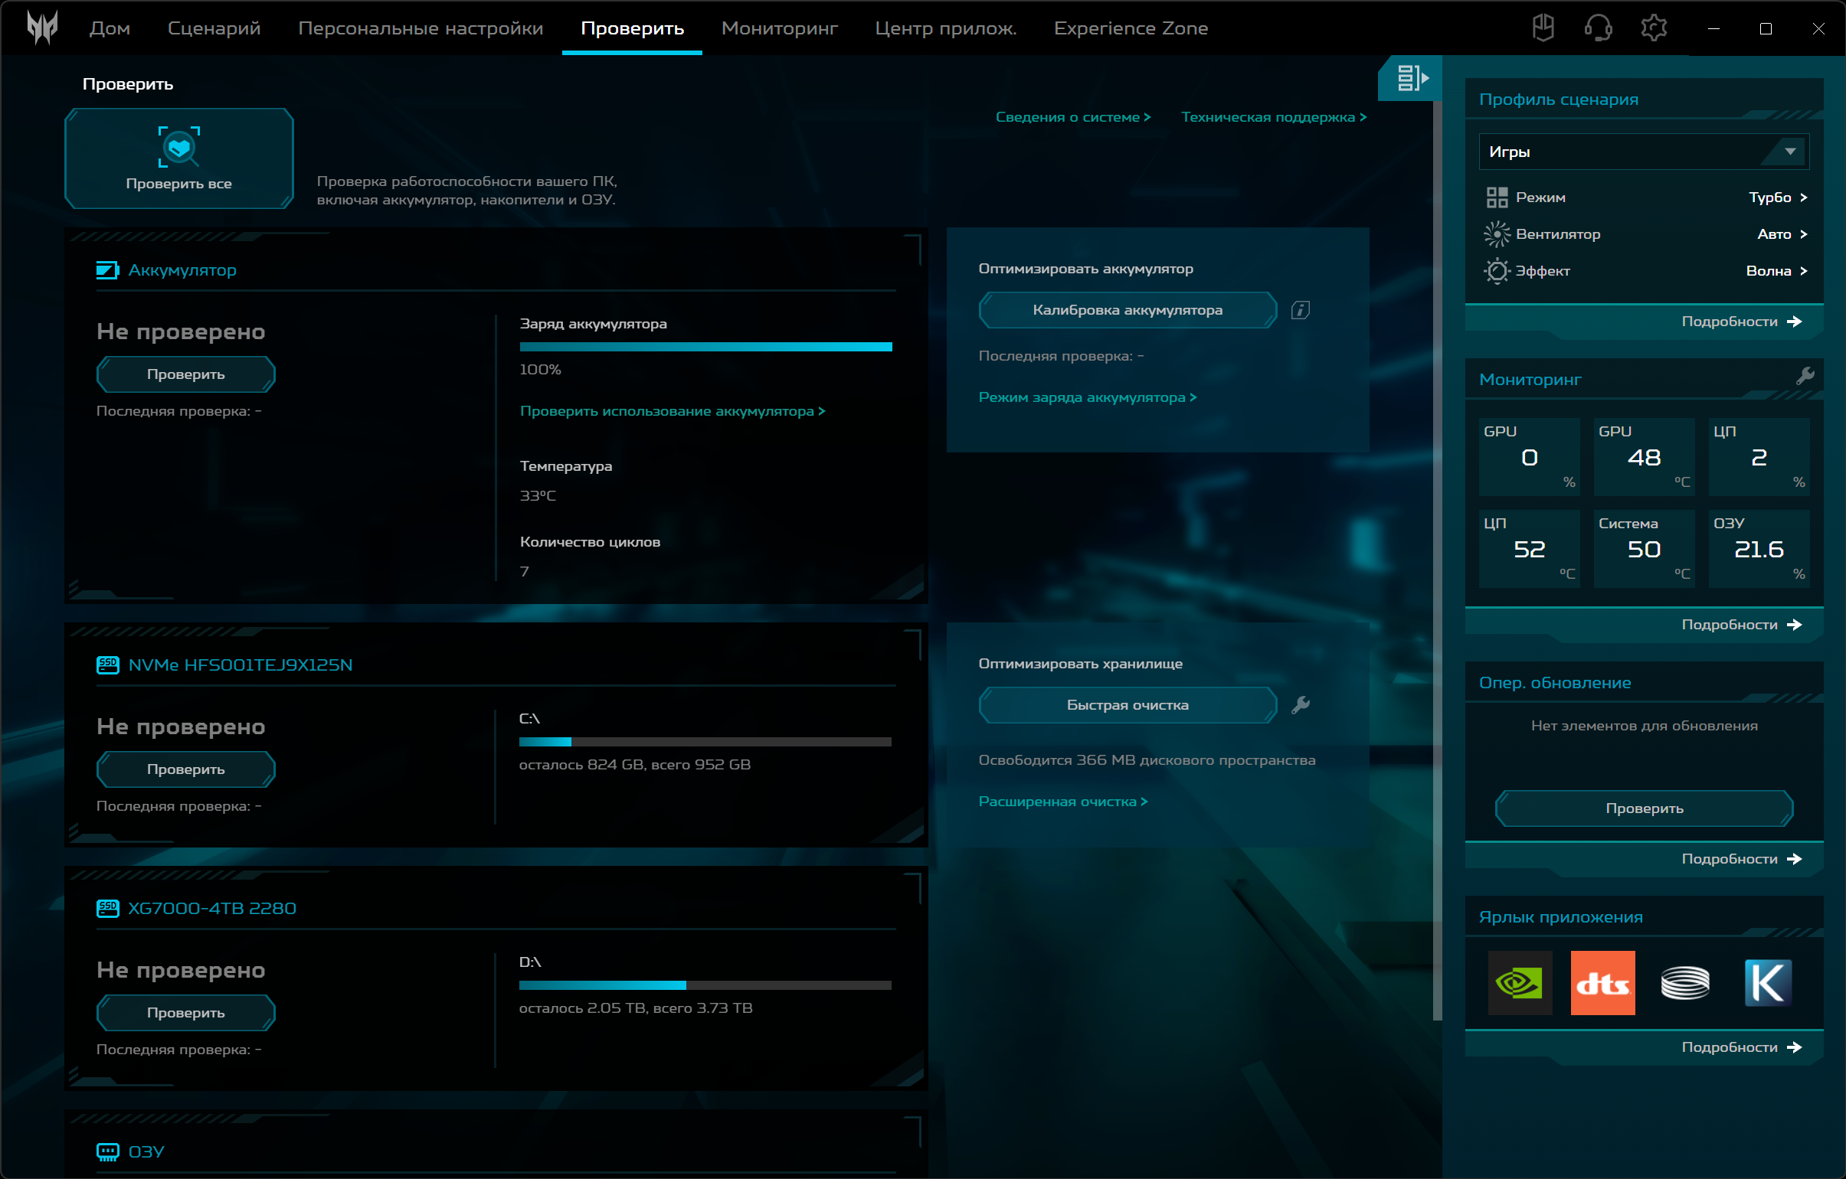Click the main panel vertical scrollbar
The width and height of the screenshot is (1846, 1179).
click(x=1437, y=559)
